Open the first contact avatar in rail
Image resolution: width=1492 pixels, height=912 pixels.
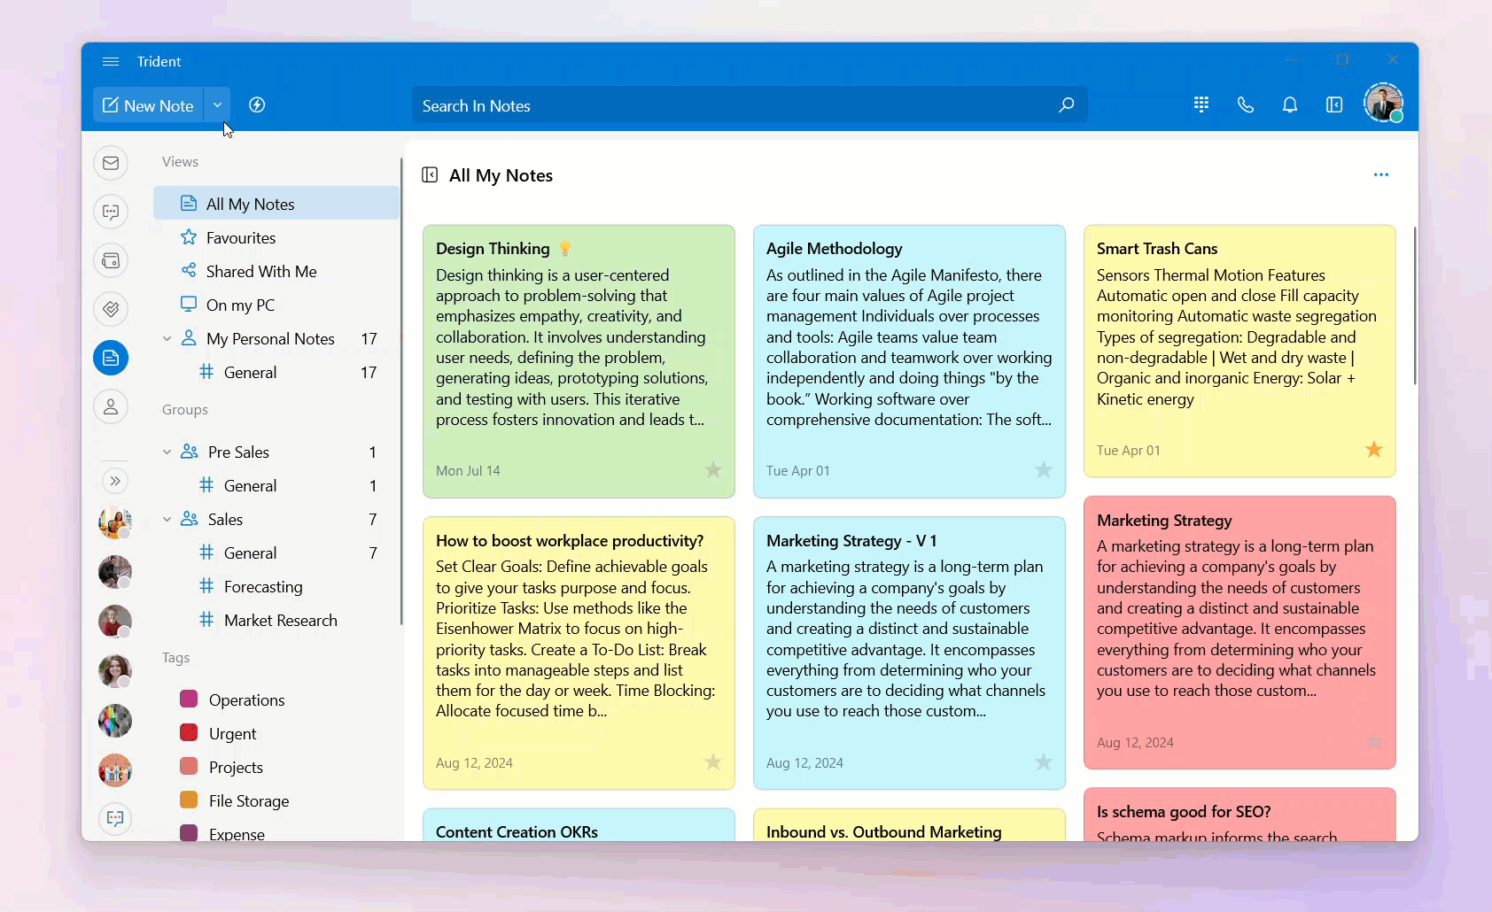pos(115,522)
